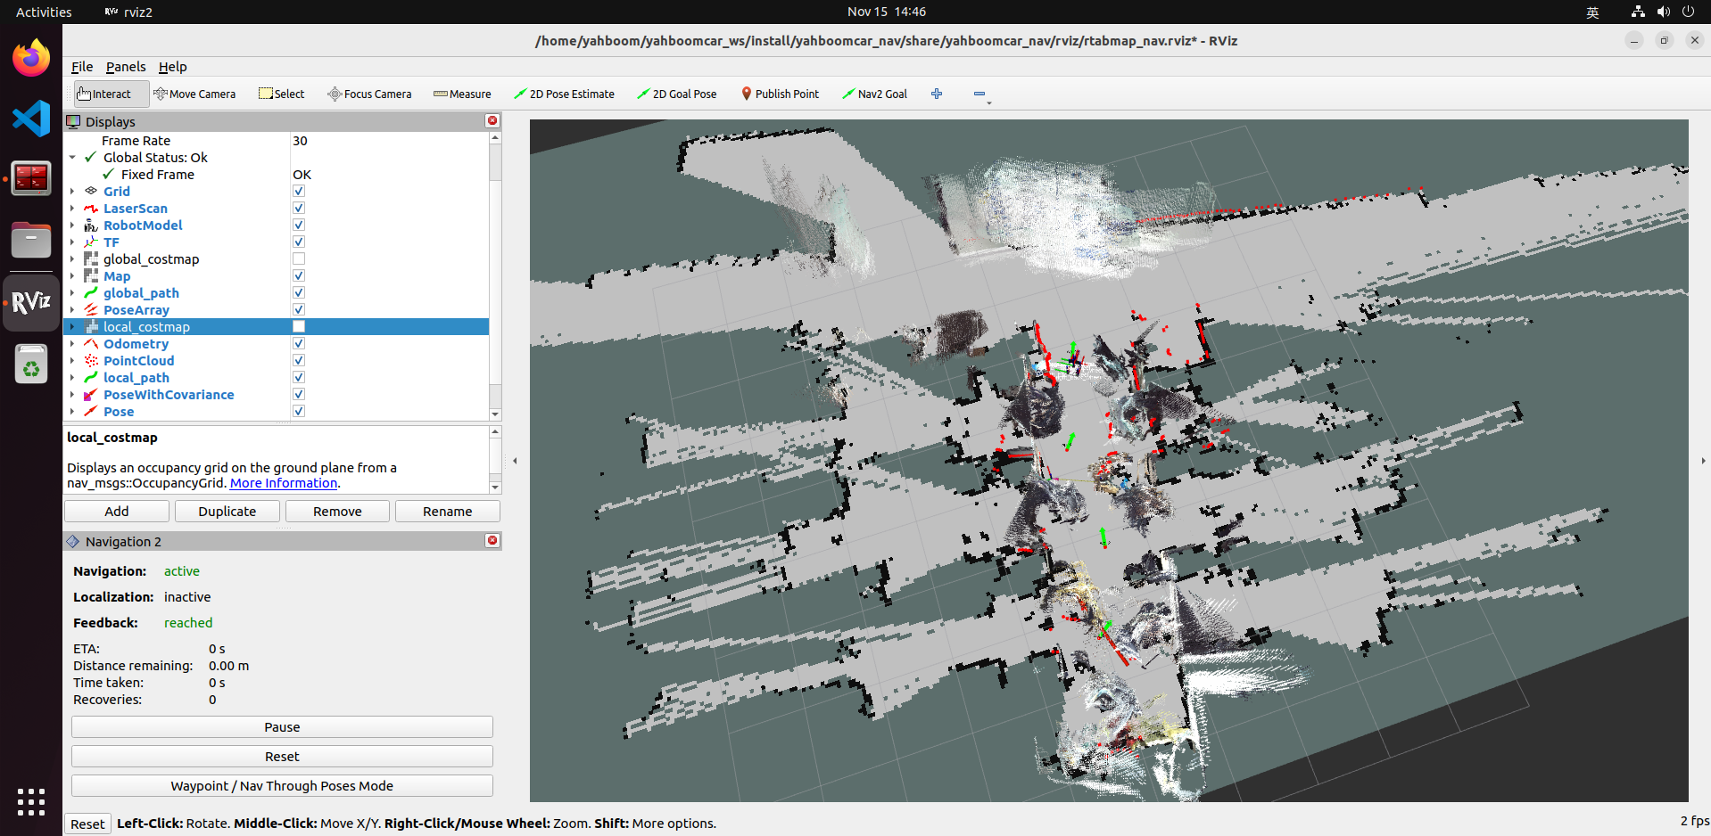Click the add tool plus icon
The image size is (1711, 836).
tap(937, 94)
